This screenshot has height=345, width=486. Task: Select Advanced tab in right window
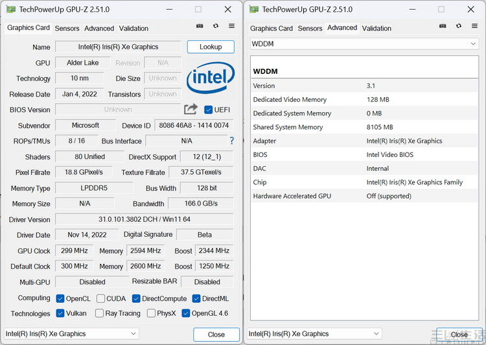coord(342,28)
